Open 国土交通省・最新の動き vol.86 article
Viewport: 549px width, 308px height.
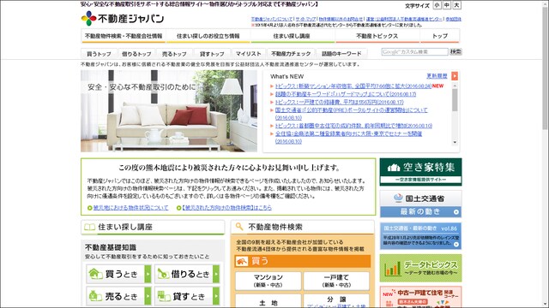(420, 236)
